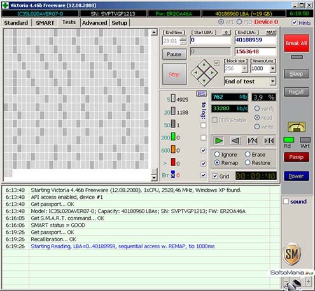The width and height of the screenshot is (315, 291).
Task: Click the SM shield SMART monitor icon
Action: pyautogui.click(x=292, y=254)
